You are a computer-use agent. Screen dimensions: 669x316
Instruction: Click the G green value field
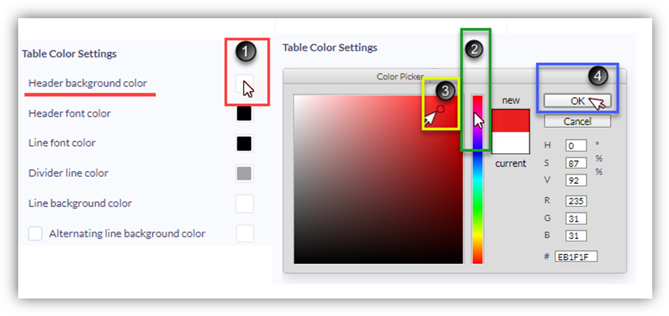pos(576,219)
